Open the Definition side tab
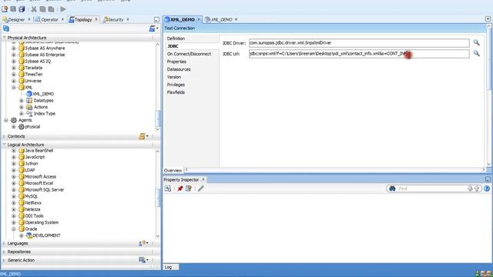 tap(176, 38)
